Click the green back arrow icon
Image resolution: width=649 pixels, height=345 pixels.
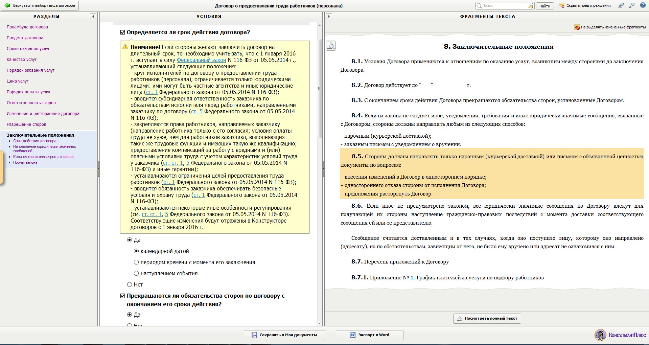(x=7, y=5)
